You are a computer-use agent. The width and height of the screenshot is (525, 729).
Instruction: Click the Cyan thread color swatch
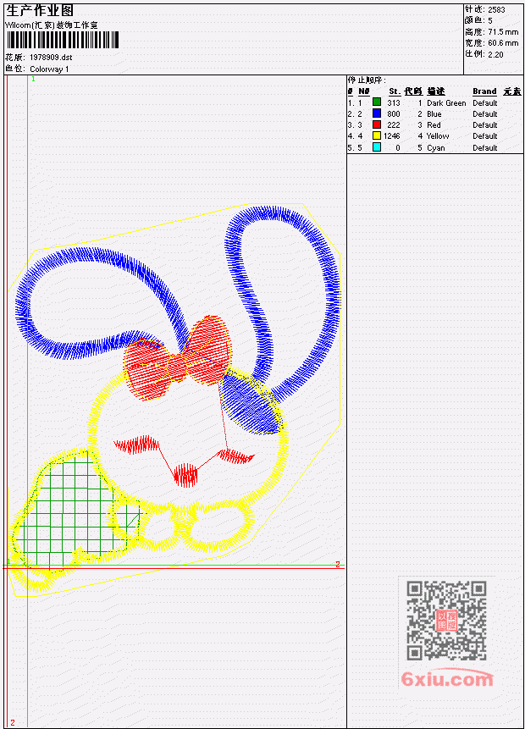(x=377, y=147)
